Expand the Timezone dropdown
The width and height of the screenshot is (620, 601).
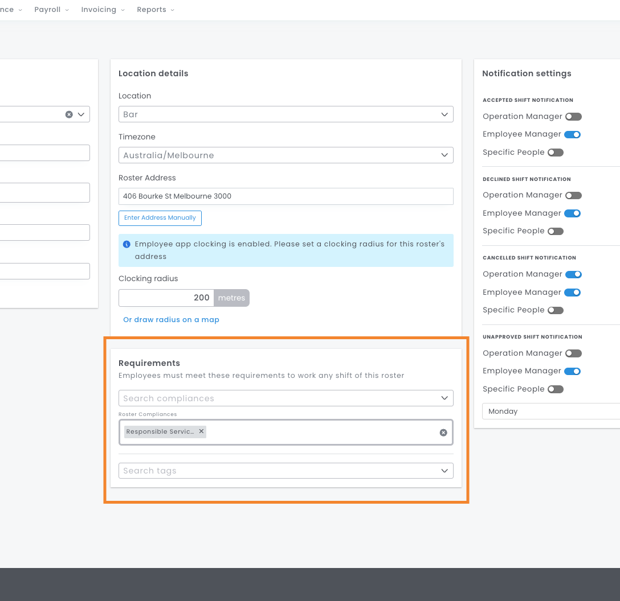285,155
